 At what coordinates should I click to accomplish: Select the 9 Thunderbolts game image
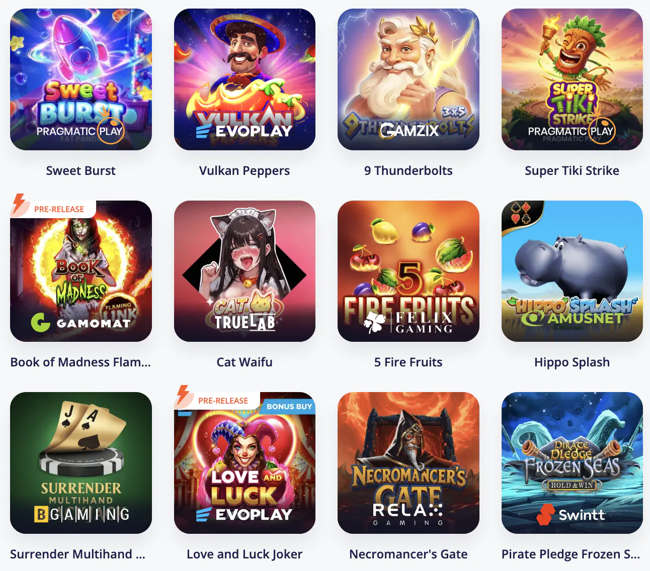click(x=409, y=79)
